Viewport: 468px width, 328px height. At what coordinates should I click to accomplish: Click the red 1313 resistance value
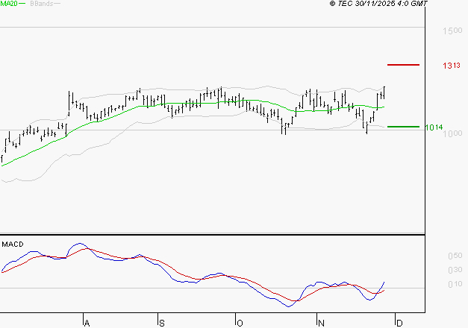(452, 66)
